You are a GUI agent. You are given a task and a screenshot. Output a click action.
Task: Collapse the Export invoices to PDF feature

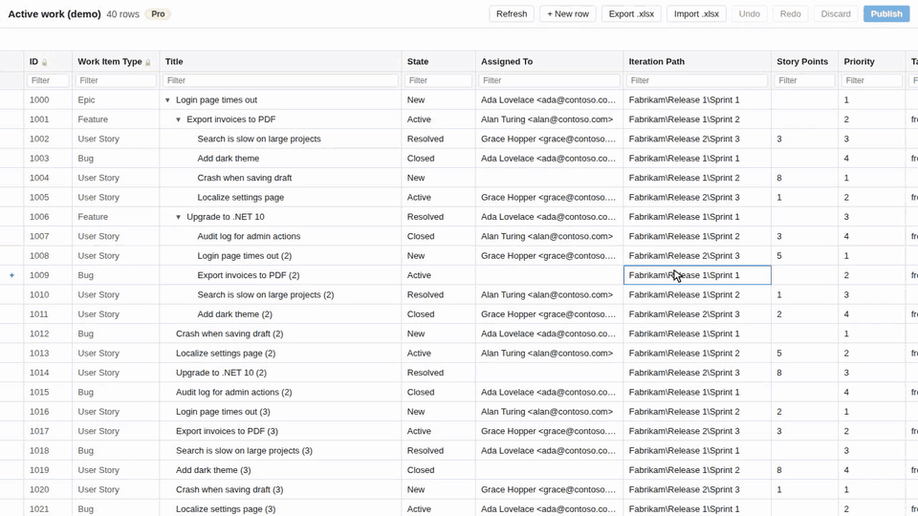[178, 119]
